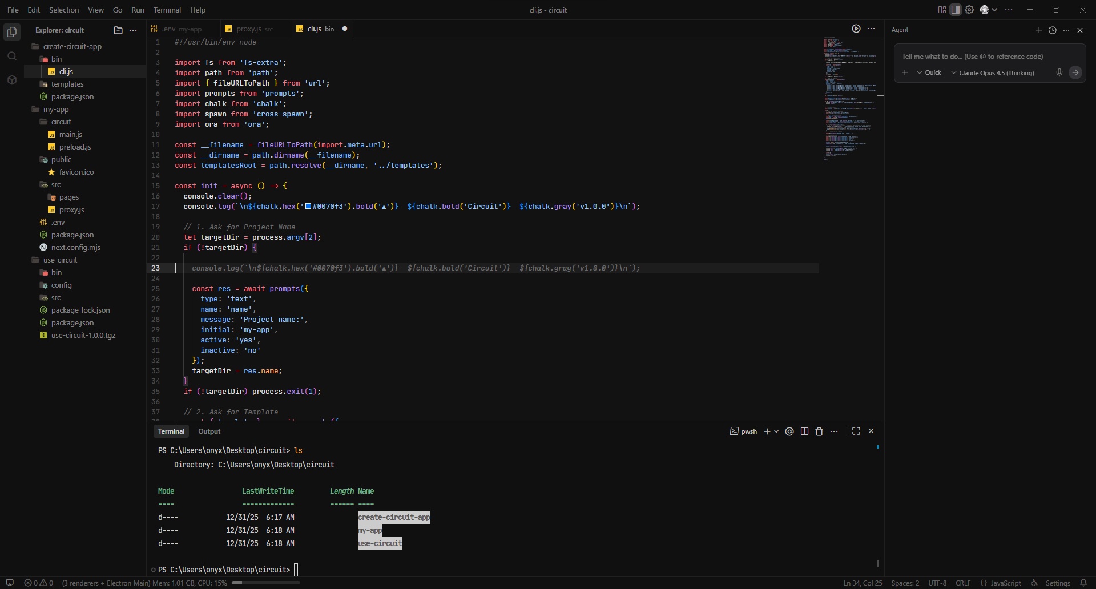Image resolution: width=1096 pixels, height=589 pixels.
Task: Open the Search view in activity bar
Action: click(x=12, y=56)
